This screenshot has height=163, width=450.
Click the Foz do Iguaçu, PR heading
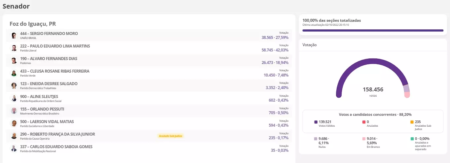pos(33,24)
